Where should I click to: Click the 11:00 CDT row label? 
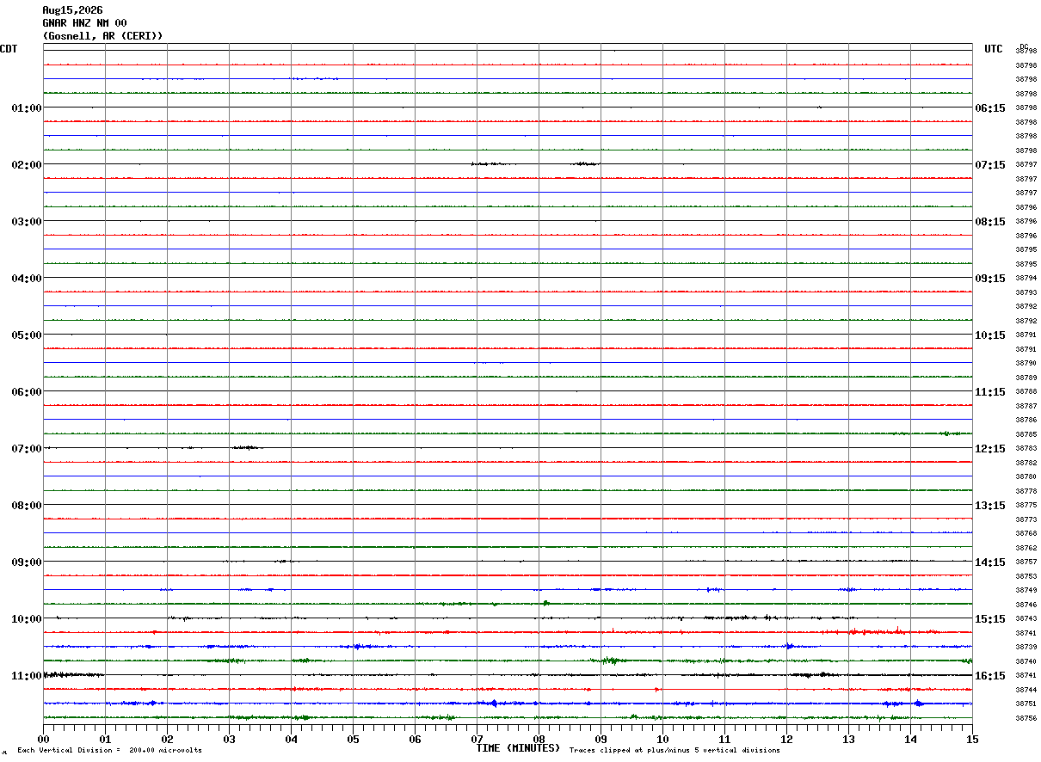coord(27,676)
